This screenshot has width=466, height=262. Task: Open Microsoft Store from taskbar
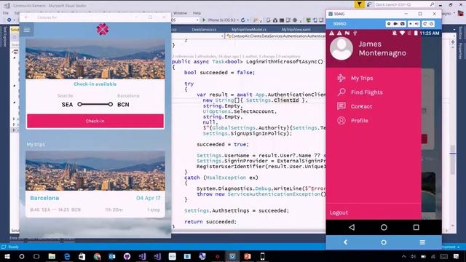pos(82,256)
